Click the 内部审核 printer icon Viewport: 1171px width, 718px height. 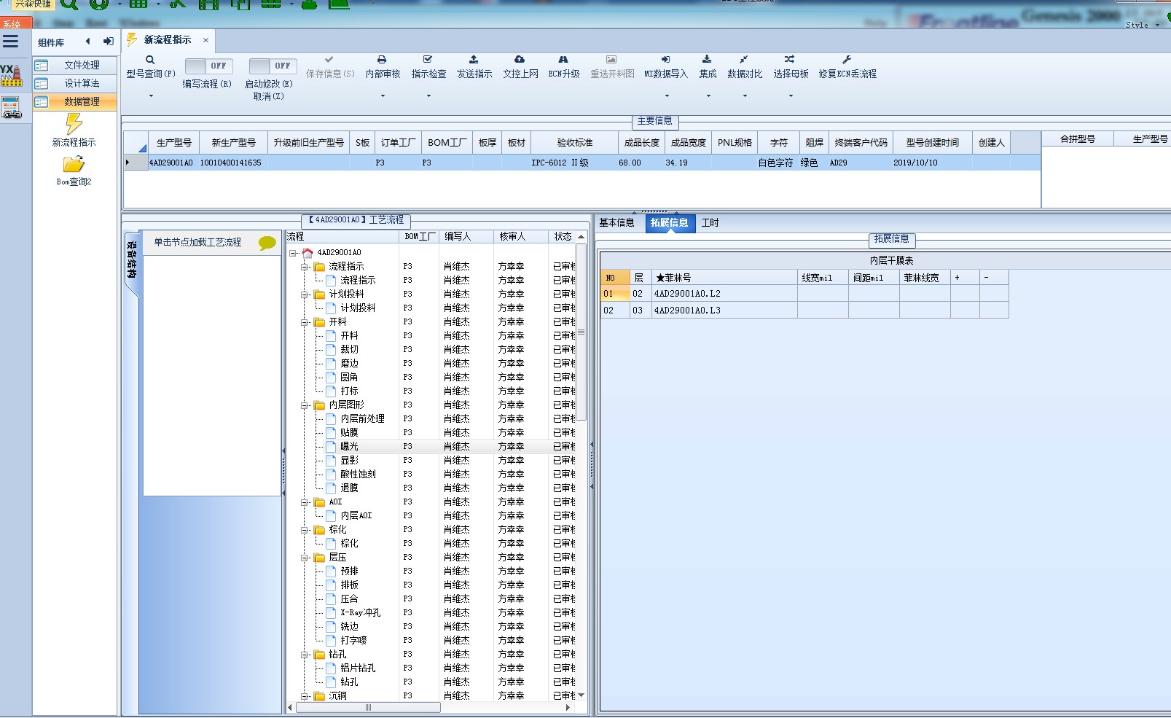click(x=381, y=60)
